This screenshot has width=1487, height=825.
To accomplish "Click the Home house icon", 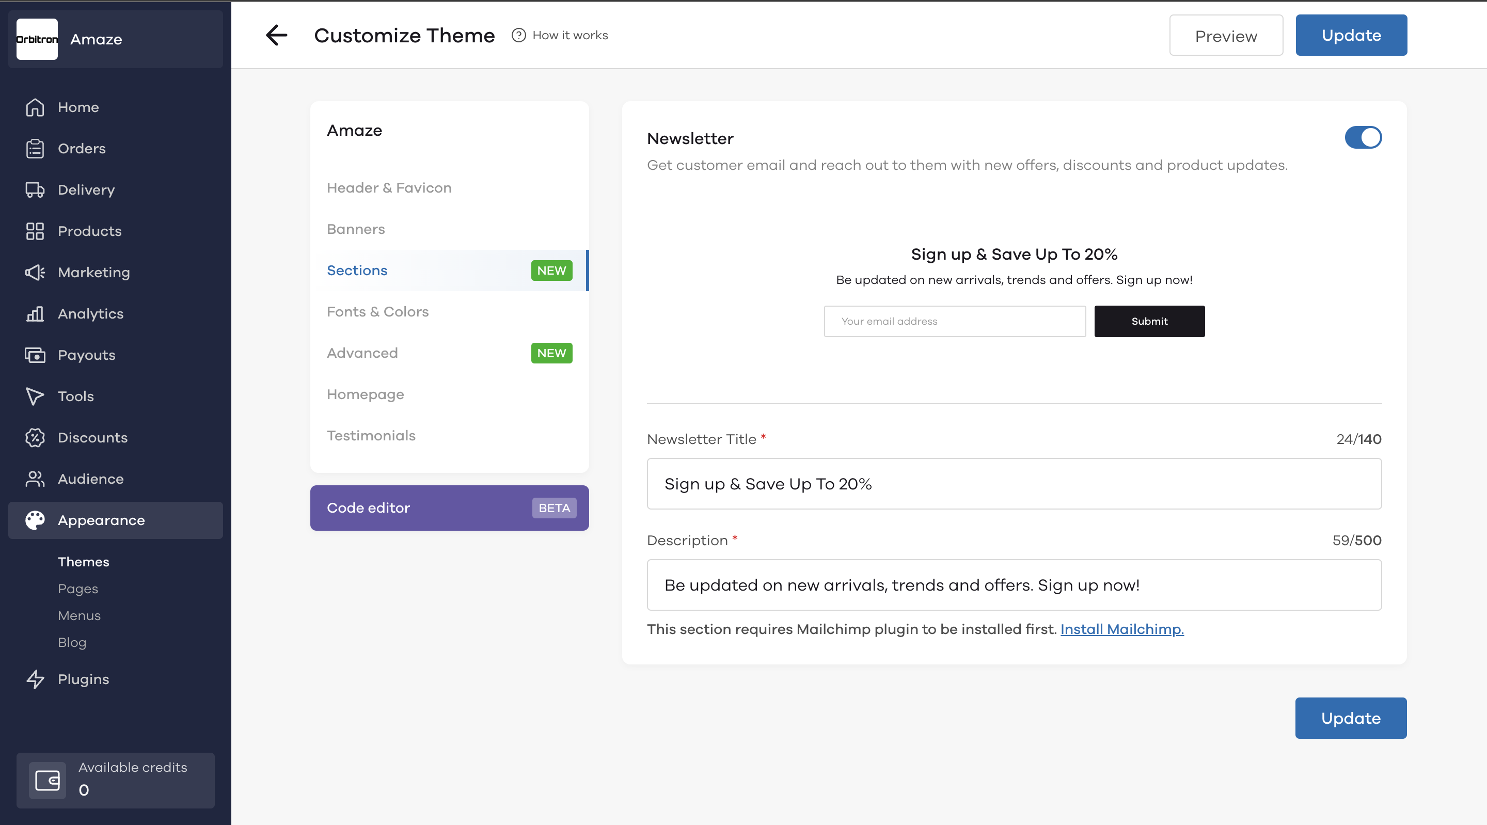I will click(35, 107).
